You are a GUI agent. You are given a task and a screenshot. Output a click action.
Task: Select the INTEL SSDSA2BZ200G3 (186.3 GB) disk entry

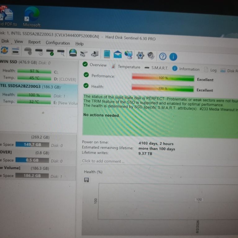click(39, 95)
